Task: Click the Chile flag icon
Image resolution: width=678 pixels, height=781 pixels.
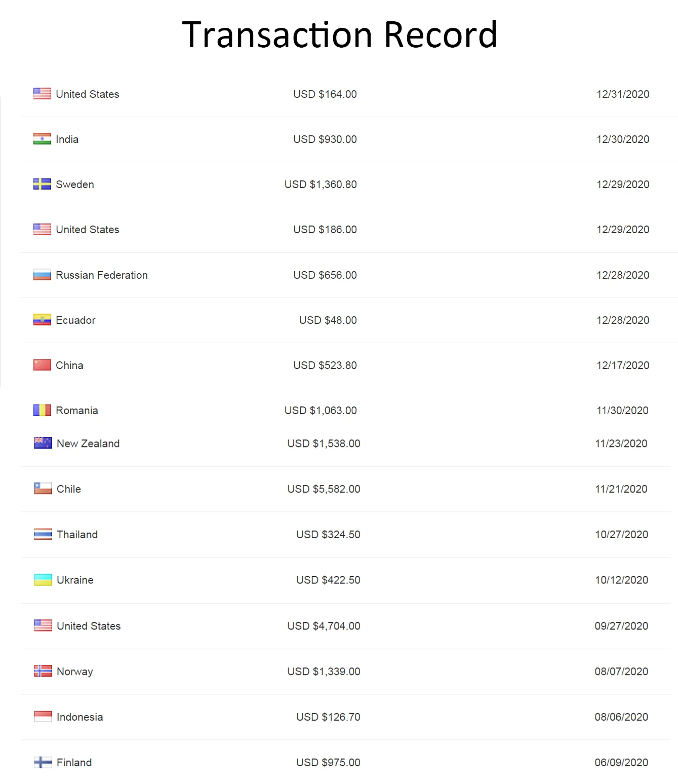Action: tap(43, 489)
